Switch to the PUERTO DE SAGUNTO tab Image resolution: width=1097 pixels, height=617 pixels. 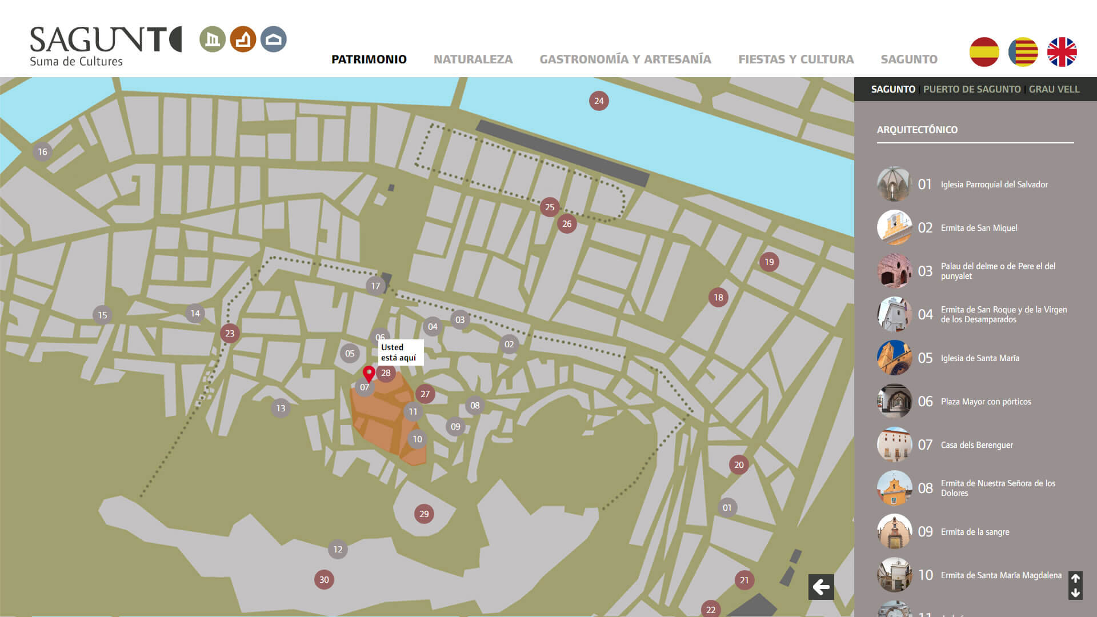point(971,89)
